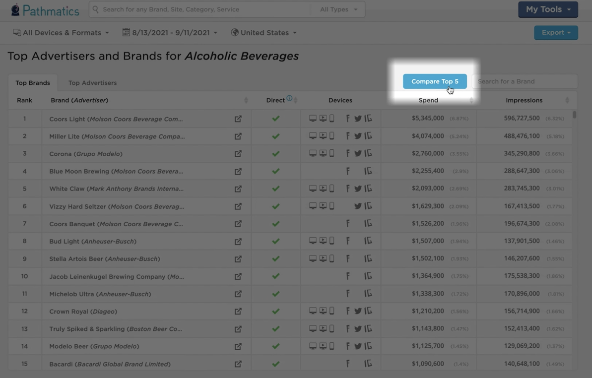Open Miller Lite external link icon
This screenshot has height=378, width=592.
[x=238, y=136]
